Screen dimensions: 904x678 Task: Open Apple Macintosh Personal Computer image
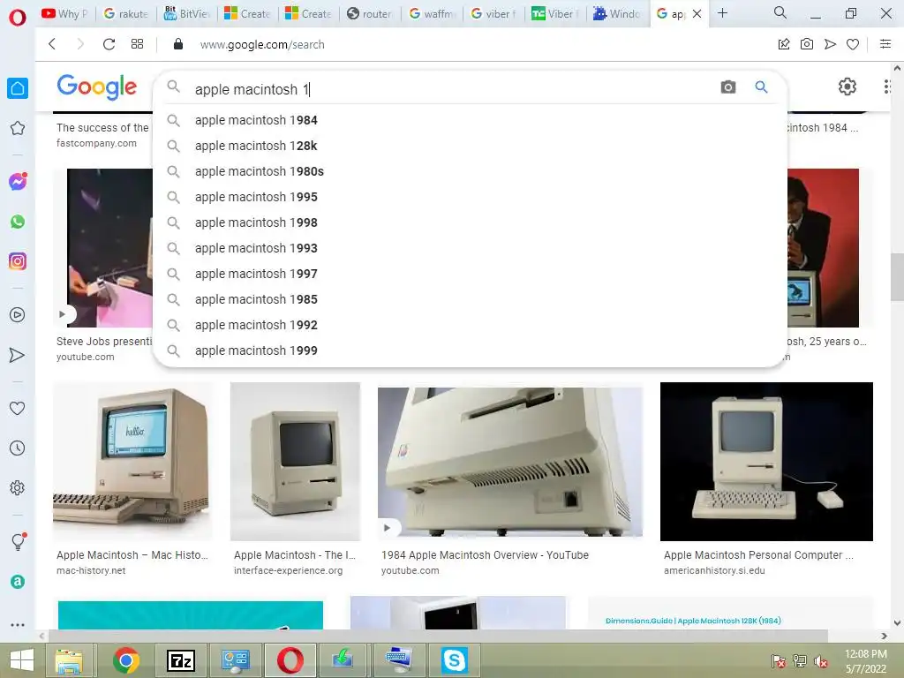tap(766, 461)
